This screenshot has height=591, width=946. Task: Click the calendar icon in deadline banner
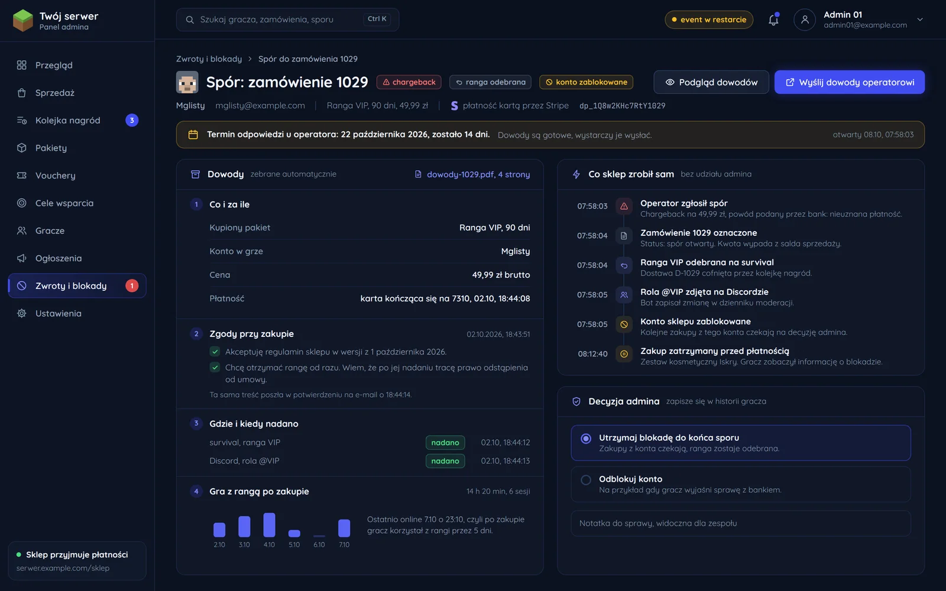pyautogui.click(x=193, y=135)
